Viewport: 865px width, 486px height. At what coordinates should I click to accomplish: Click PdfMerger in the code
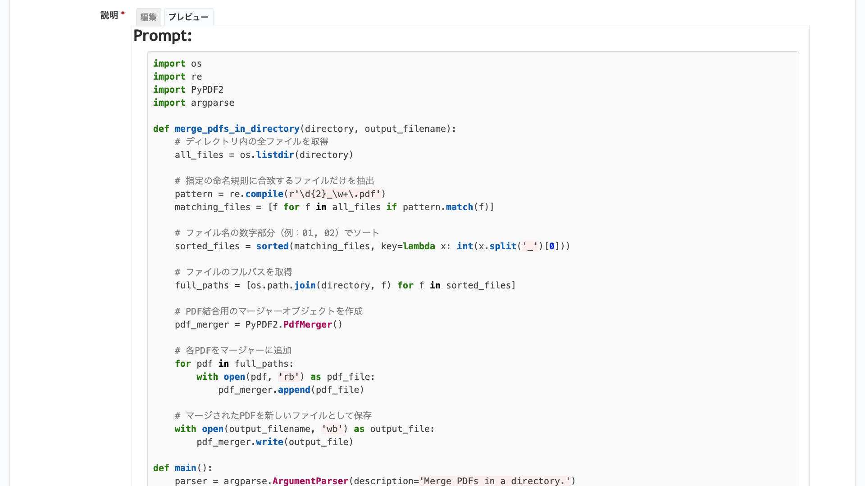tap(307, 324)
